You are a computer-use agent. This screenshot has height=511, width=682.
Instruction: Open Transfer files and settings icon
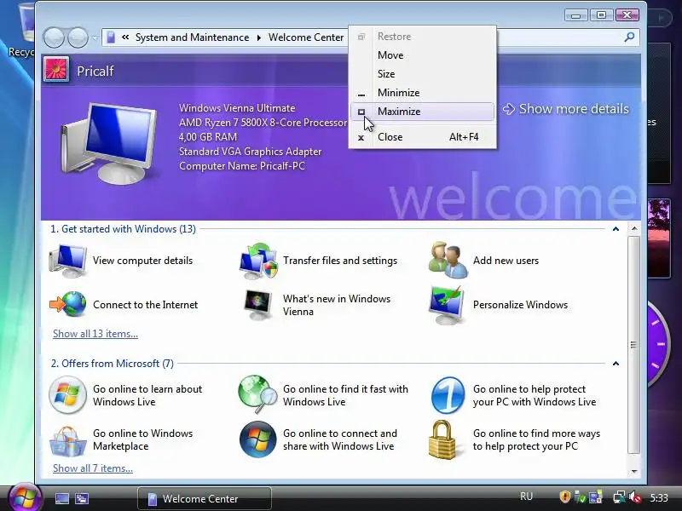click(258, 261)
